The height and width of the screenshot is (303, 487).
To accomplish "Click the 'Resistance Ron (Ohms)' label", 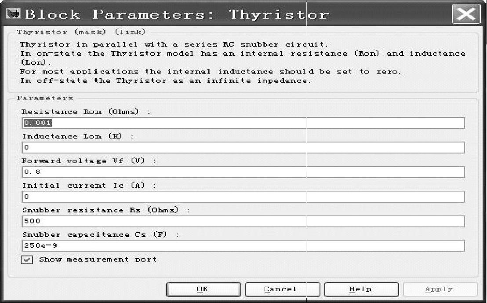I will pyautogui.click(x=81, y=112).
